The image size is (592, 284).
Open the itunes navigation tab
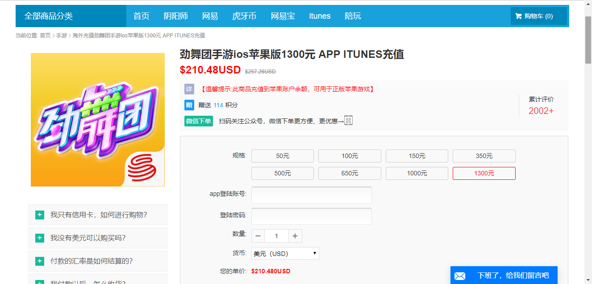320,16
